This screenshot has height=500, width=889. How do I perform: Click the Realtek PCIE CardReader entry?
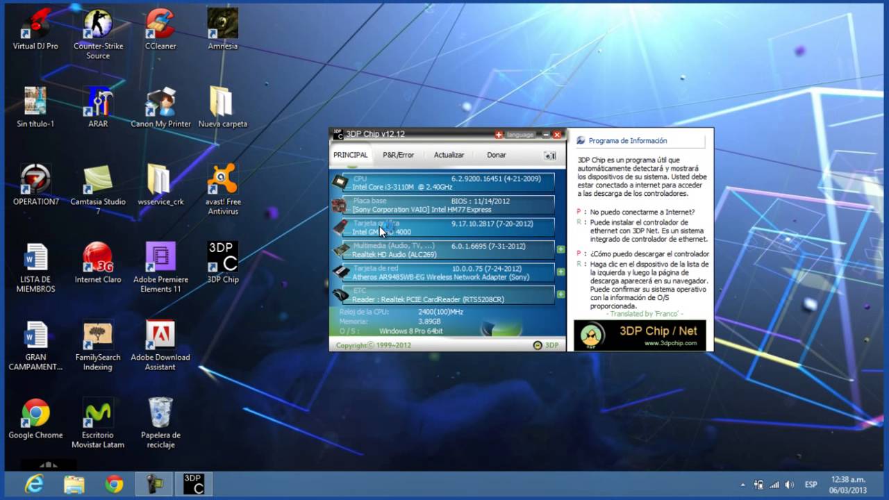pyautogui.click(x=449, y=294)
